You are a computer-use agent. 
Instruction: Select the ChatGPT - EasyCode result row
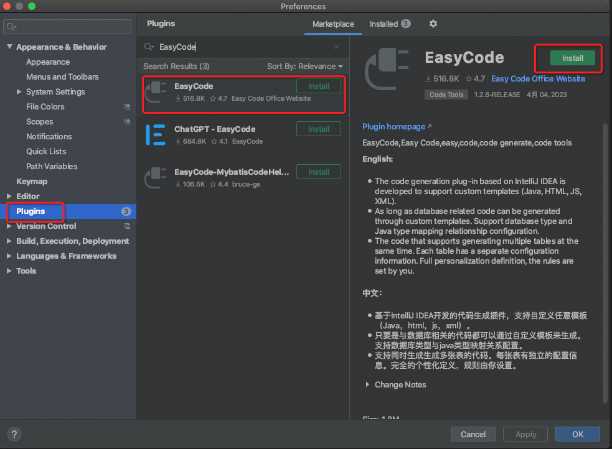click(x=243, y=135)
